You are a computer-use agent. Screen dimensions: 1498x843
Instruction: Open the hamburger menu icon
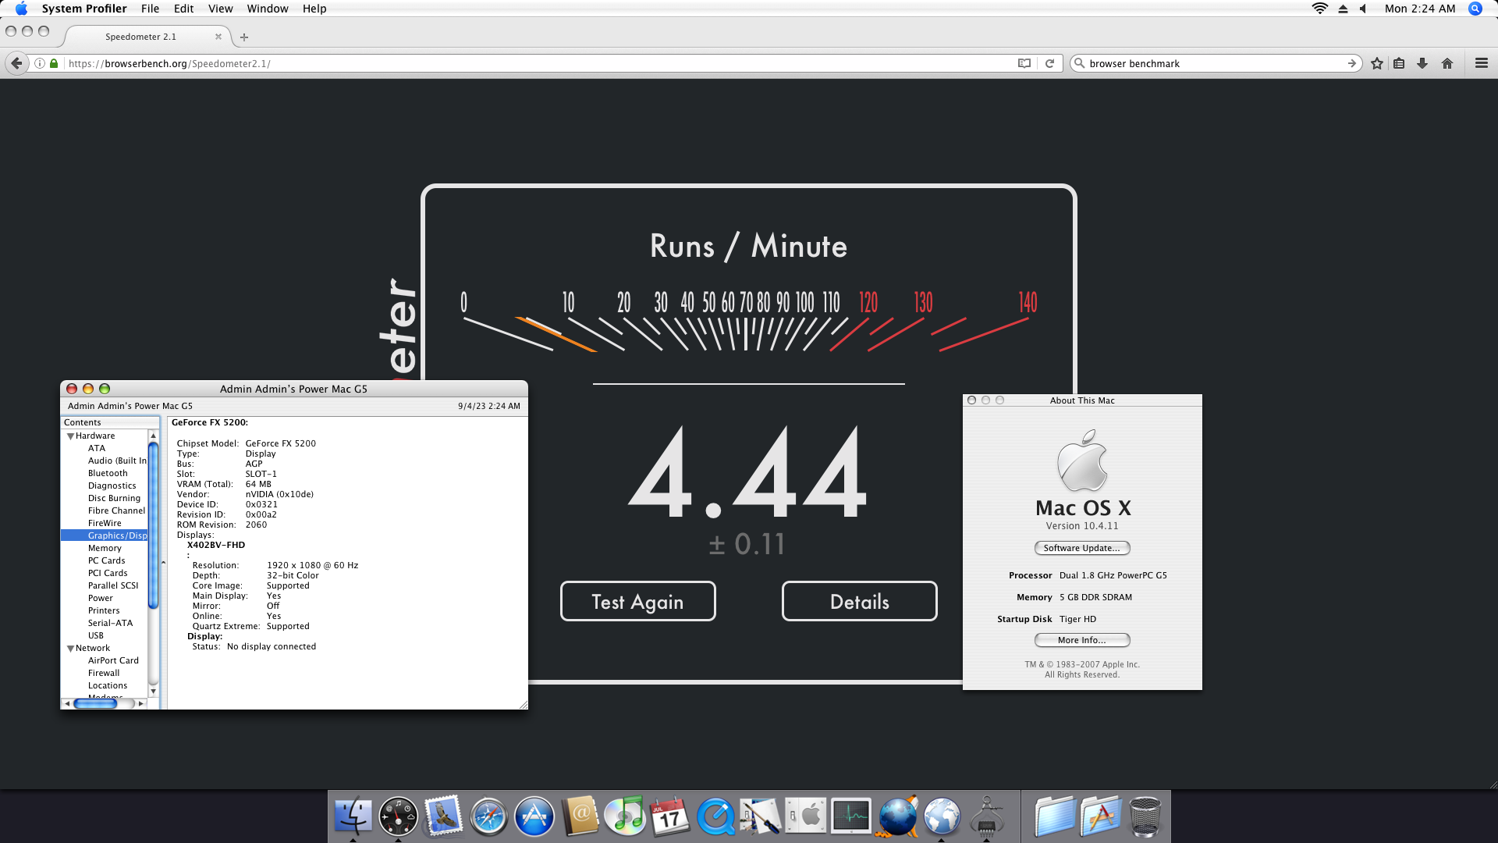point(1482,63)
